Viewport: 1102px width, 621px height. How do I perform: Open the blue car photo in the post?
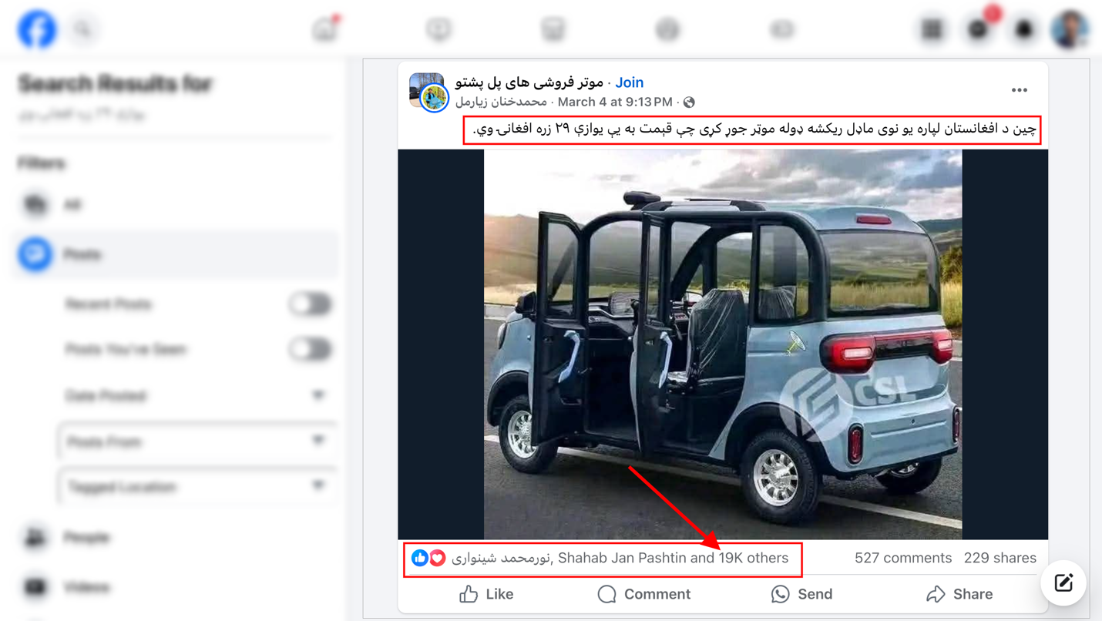(x=723, y=344)
